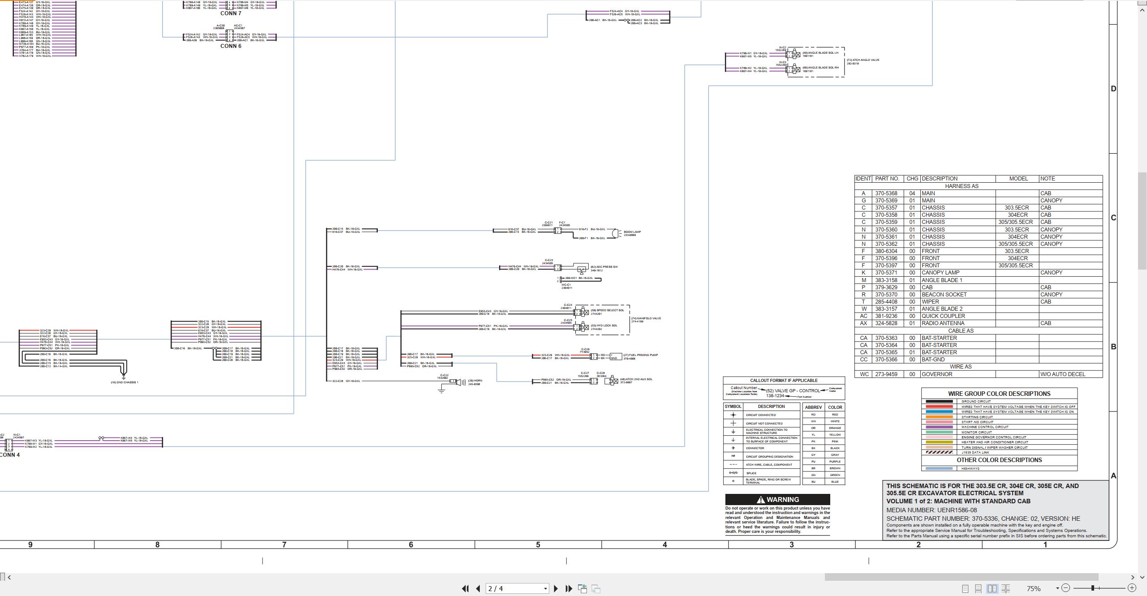Click the next view navigation icon
This screenshot has height=596, width=1147.
click(596, 589)
